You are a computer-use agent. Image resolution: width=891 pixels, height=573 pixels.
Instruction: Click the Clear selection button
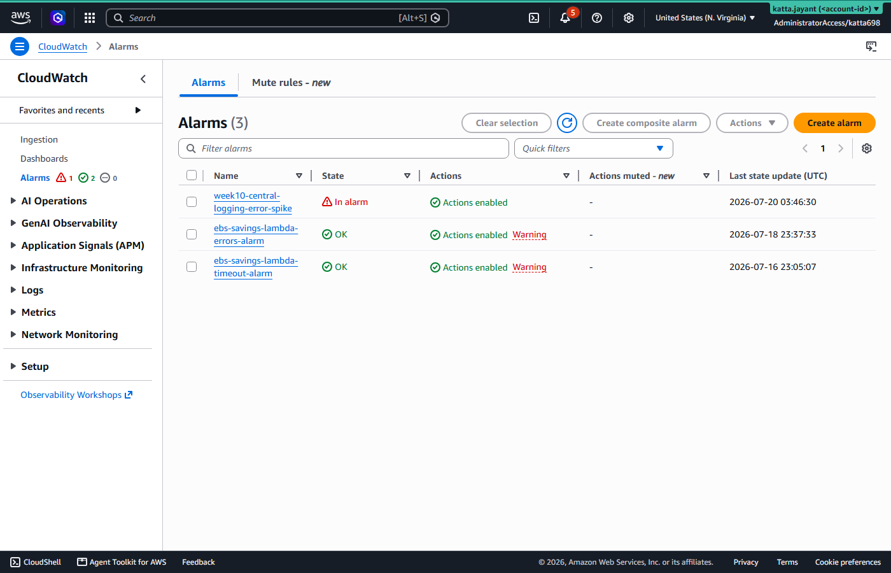click(507, 123)
